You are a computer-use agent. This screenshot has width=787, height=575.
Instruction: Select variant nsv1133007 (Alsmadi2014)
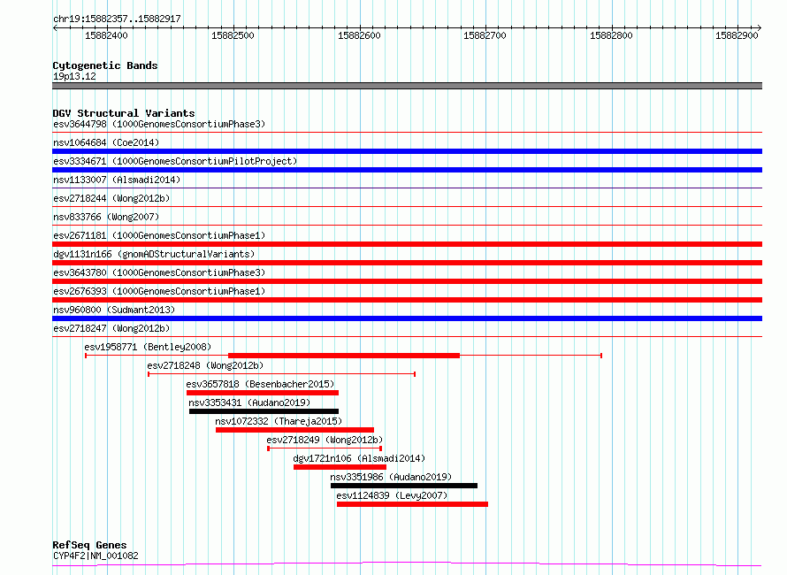click(x=117, y=180)
